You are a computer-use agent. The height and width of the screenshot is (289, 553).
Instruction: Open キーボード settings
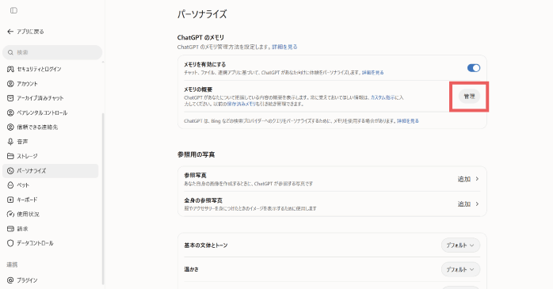tap(51, 200)
